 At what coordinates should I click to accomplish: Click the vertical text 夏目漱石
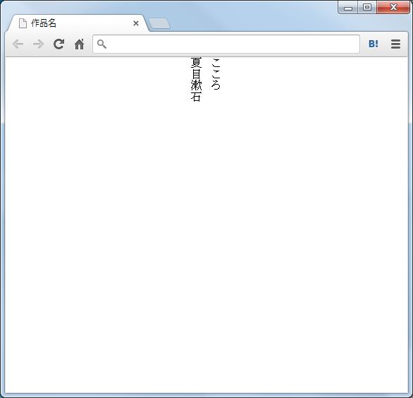(x=196, y=80)
